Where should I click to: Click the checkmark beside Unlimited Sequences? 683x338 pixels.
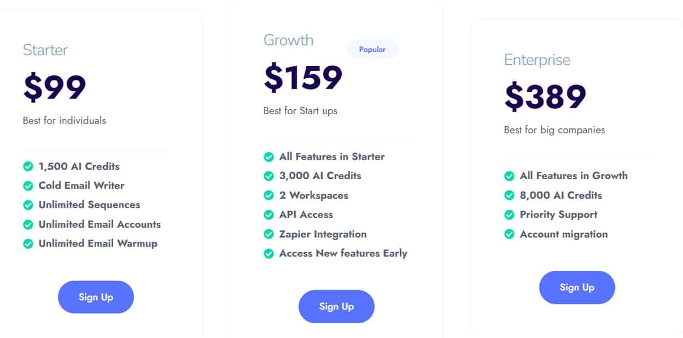[28, 205]
